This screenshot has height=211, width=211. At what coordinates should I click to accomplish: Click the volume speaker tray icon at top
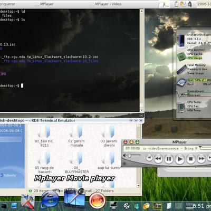(189, 4)
